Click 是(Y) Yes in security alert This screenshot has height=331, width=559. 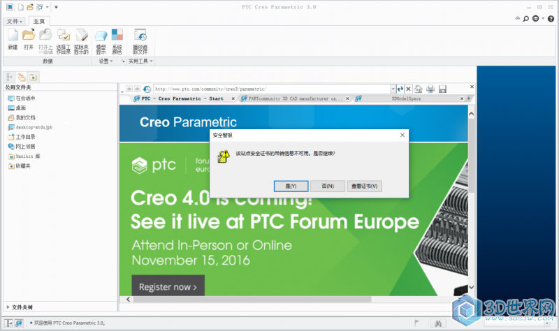(291, 186)
